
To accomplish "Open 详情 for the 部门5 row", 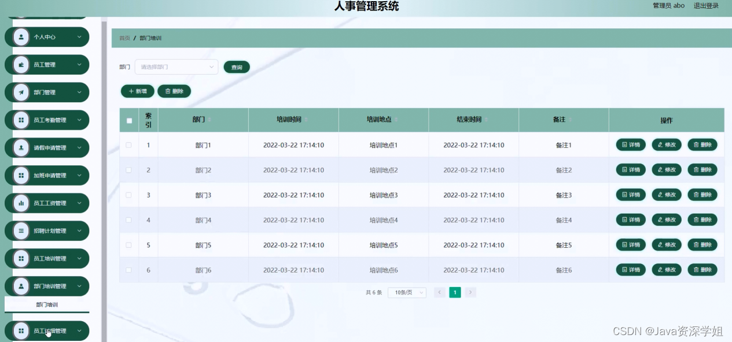I will (631, 245).
